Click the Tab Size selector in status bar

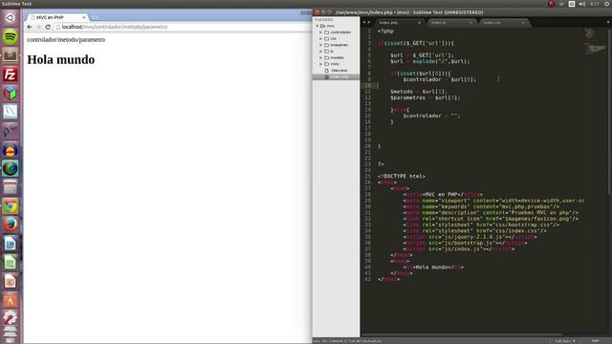click(x=565, y=341)
